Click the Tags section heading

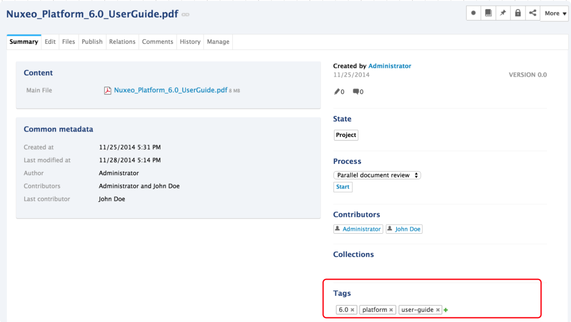342,293
